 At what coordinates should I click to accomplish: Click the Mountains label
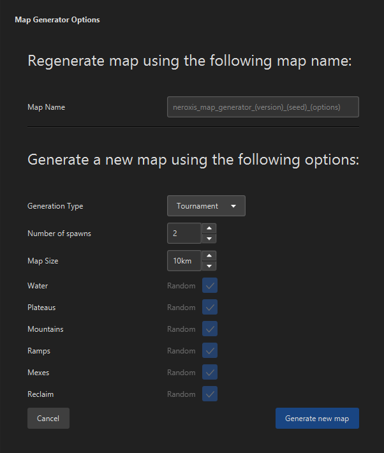click(45, 329)
